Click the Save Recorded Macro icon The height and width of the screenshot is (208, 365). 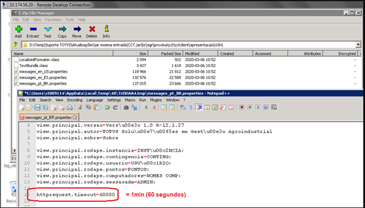[274, 107]
